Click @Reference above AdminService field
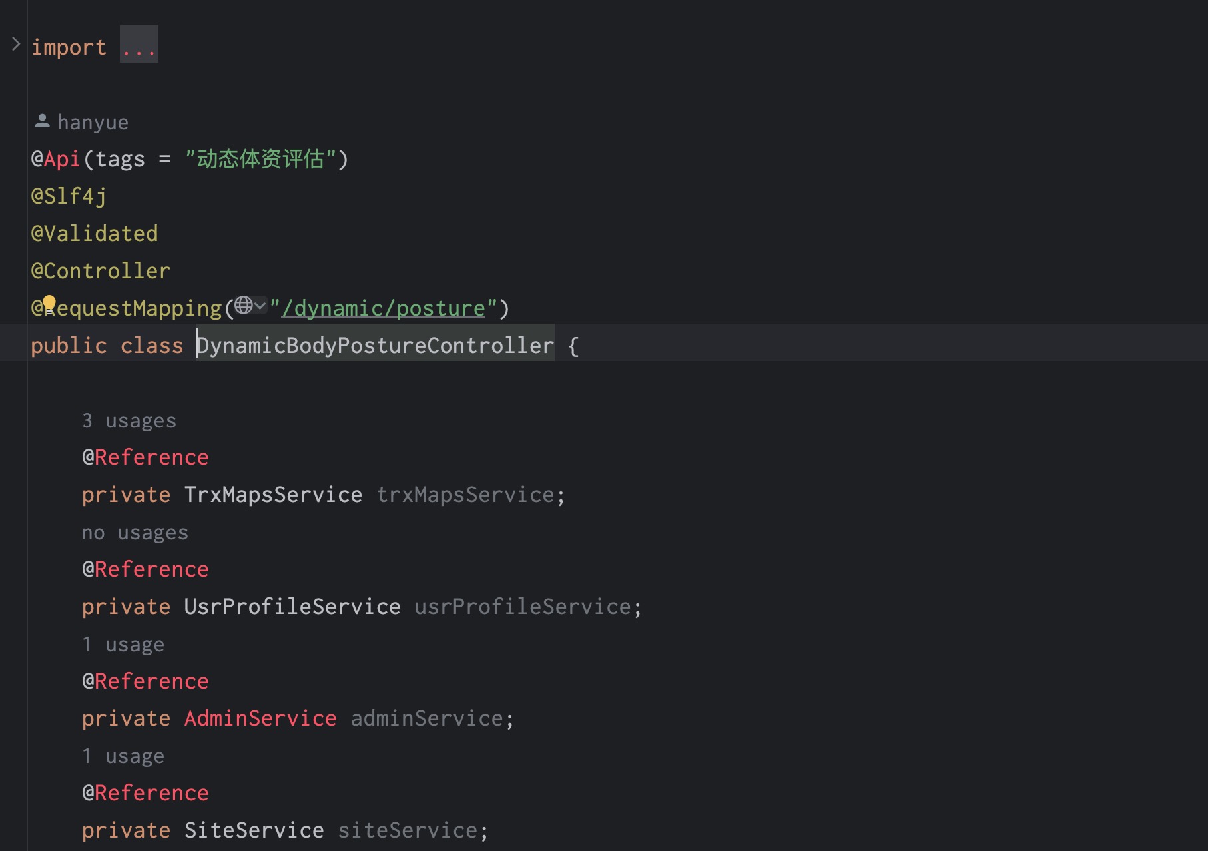The width and height of the screenshot is (1208, 851). [x=145, y=681]
